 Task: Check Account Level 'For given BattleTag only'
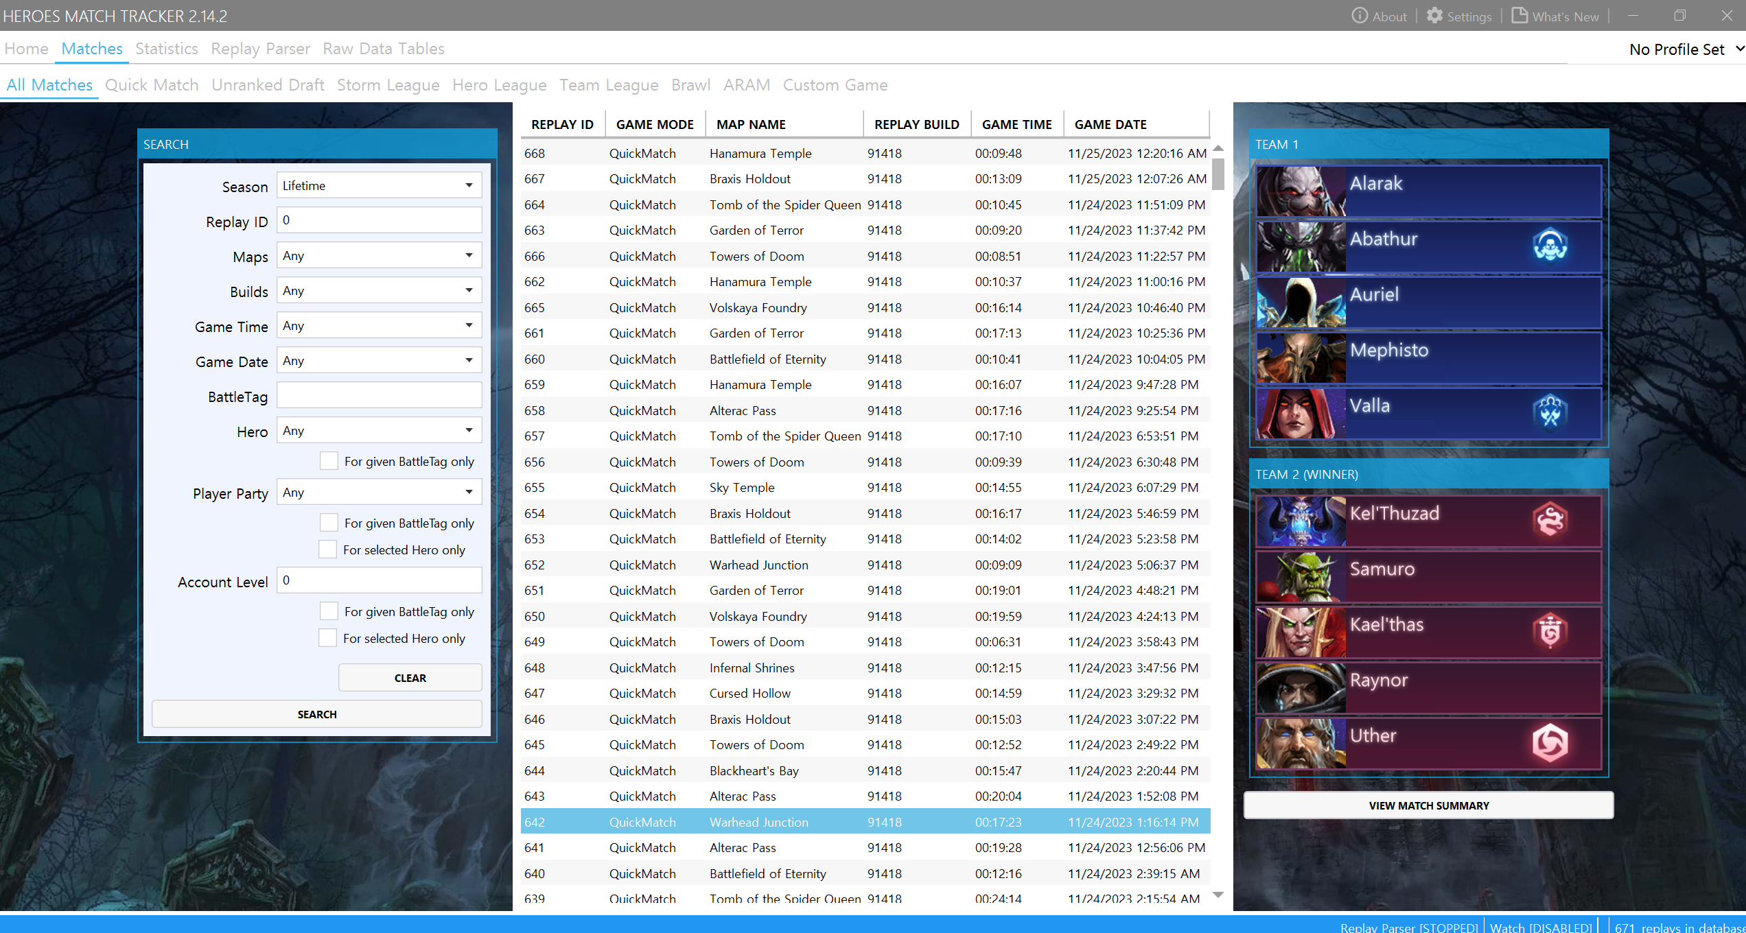pos(329,611)
